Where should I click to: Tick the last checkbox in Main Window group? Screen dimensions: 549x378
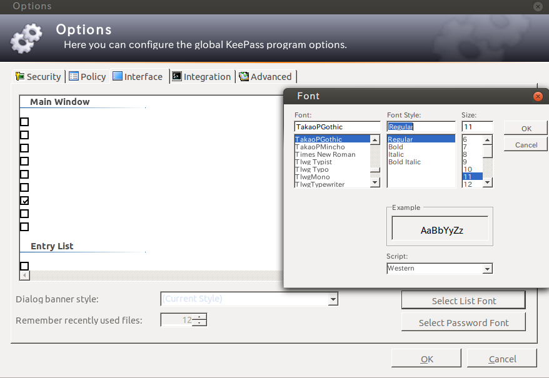pos(24,227)
